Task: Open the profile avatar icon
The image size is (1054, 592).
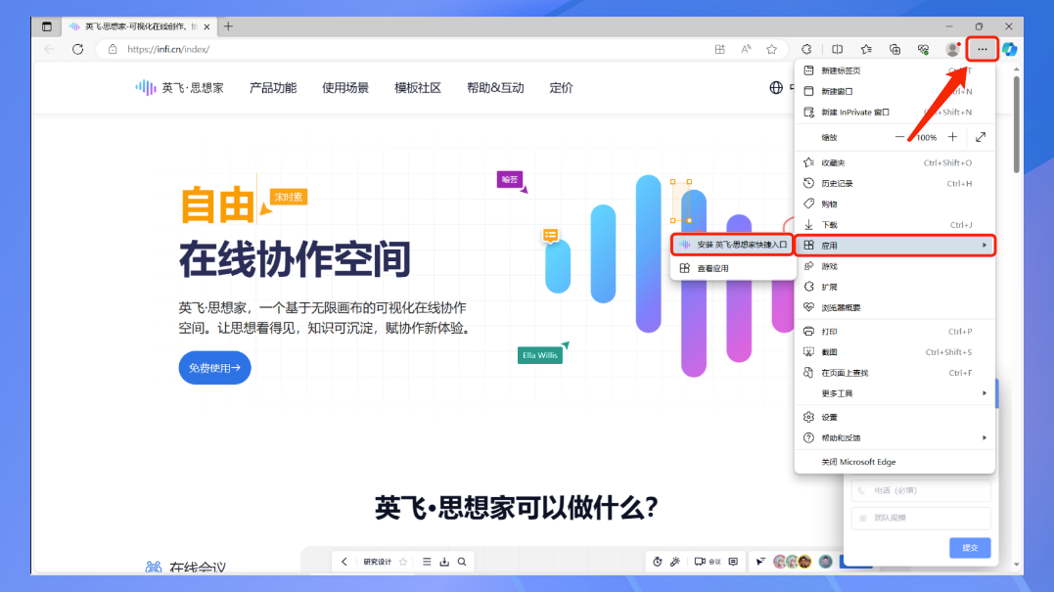Action: point(952,49)
